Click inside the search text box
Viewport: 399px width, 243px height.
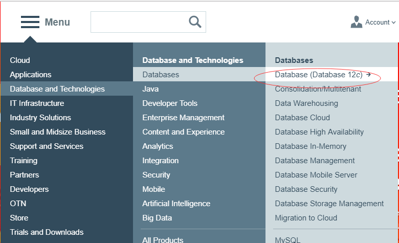[x=140, y=22]
